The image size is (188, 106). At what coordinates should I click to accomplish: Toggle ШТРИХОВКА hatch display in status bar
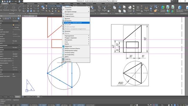[81, 105]
